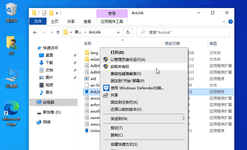247x150 pixels.
Task: Maximize the AnLink Explorer window
Action: pyautogui.click(x=213, y=13)
